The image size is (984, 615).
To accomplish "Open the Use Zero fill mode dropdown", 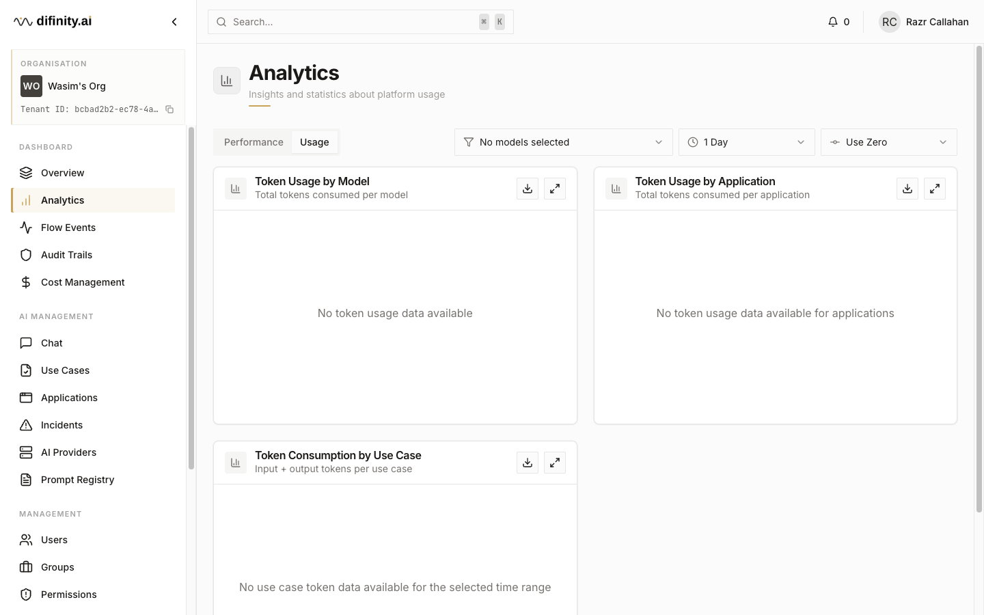I will (x=889, y=142).
